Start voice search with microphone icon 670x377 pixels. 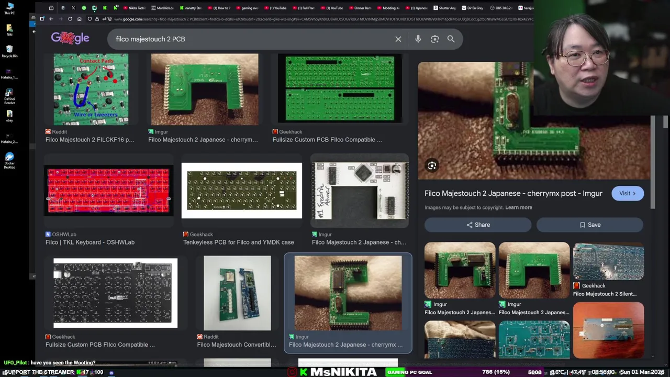418,39
